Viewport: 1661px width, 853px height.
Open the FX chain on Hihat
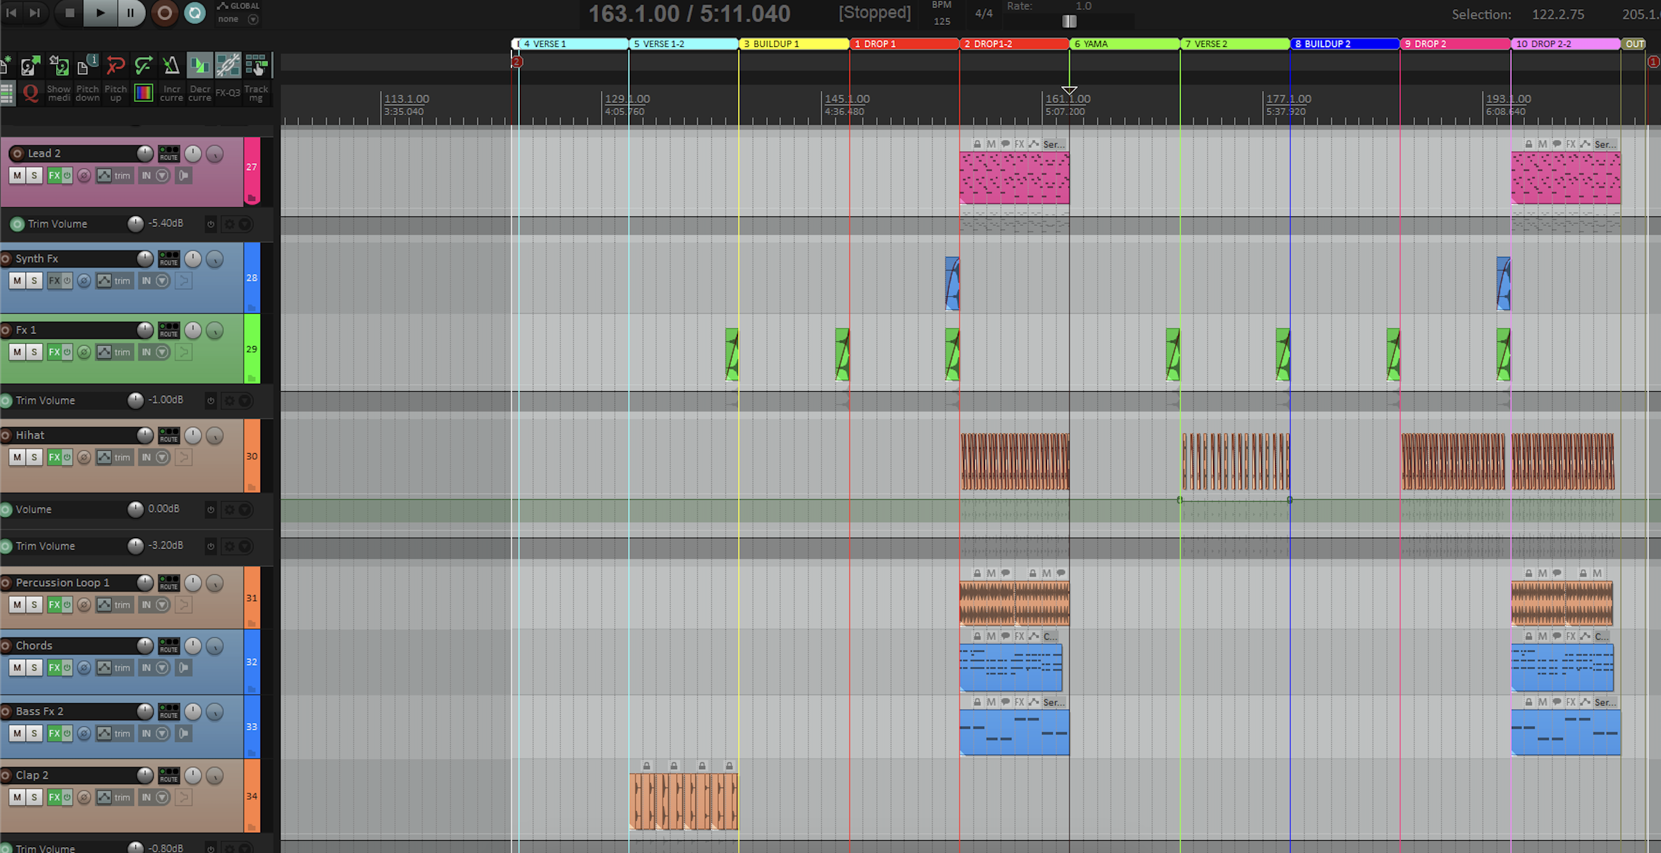pyautogui.click(x=54, y=457)
